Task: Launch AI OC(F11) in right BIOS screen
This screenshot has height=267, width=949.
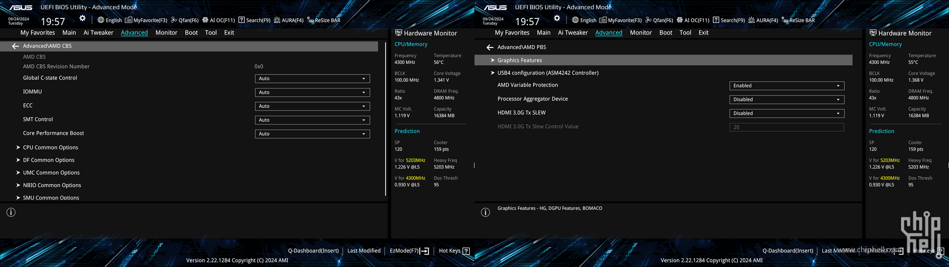Action: pos(693,20)
